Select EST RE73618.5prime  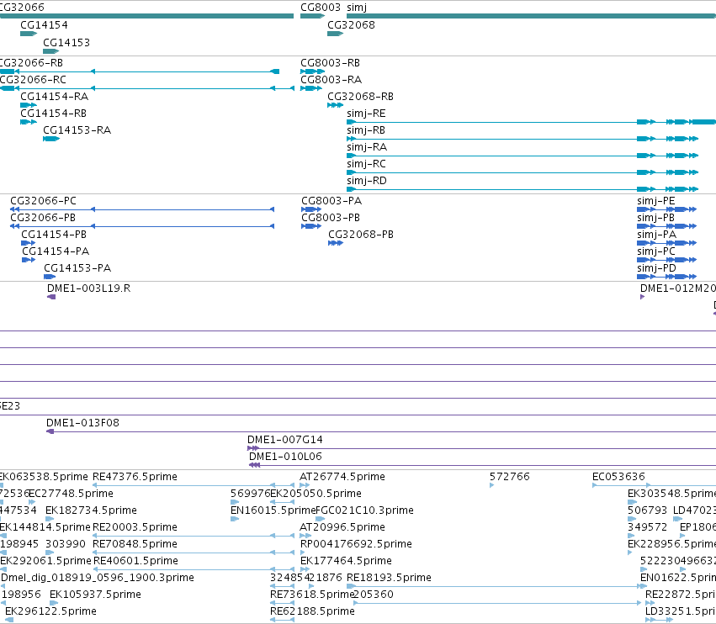click(312, 595)
